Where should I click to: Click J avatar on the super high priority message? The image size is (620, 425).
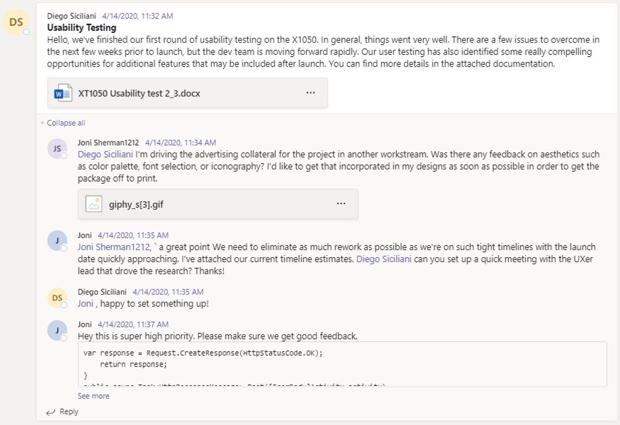click(x=57, y=330)
